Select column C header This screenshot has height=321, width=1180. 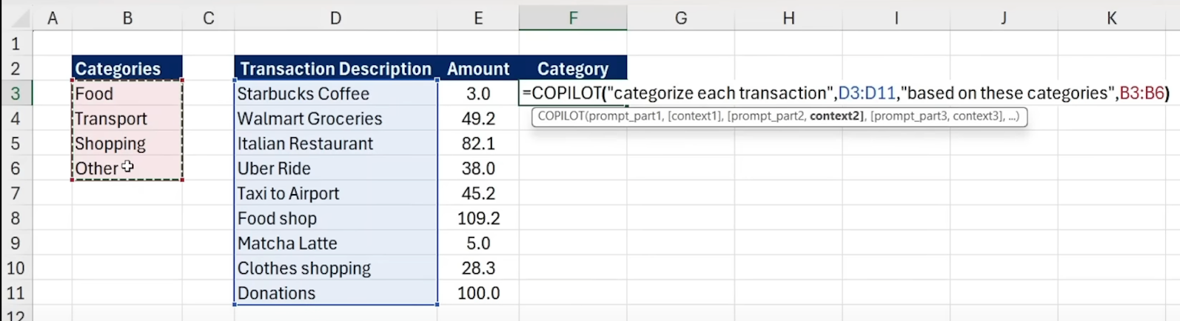pos(209,18)
